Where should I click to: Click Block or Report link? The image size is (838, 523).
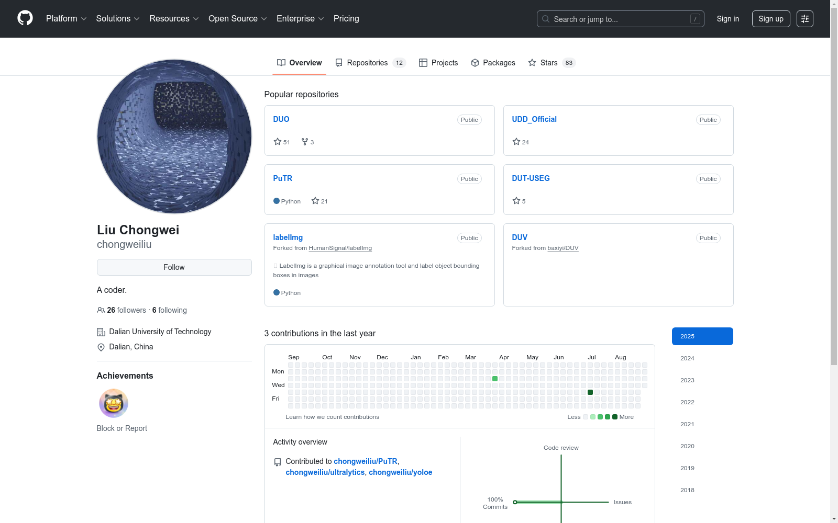click(x=122, y=428)
